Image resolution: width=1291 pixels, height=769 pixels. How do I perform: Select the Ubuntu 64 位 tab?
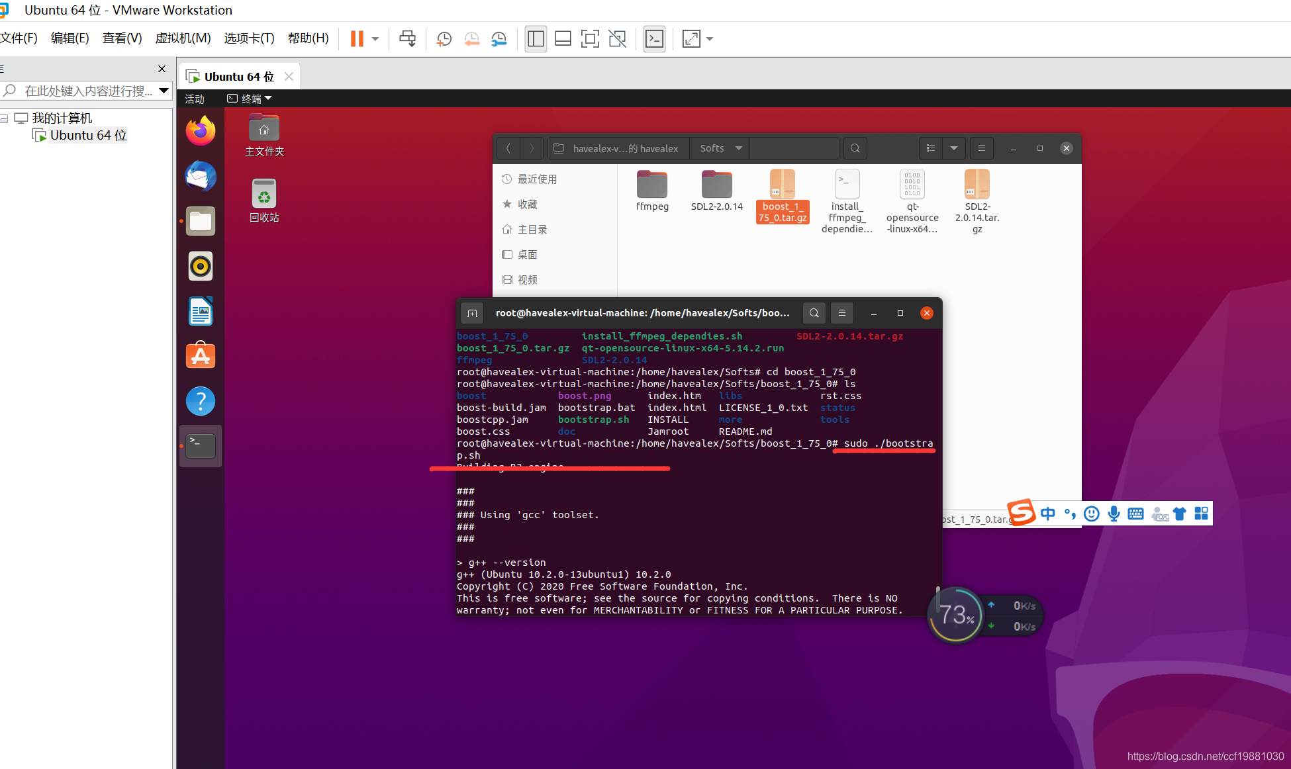tap(238, 75)
